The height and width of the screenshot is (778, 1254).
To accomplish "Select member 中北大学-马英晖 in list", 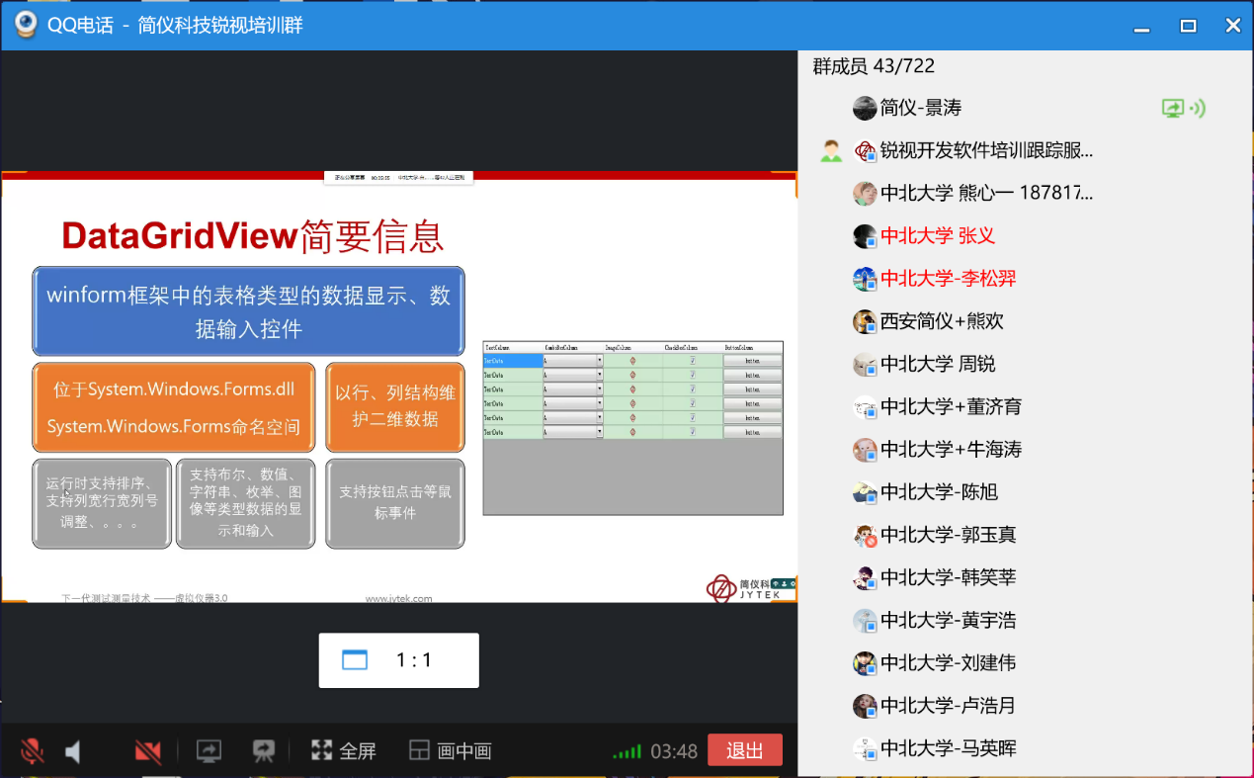I will (x=948, y=748).
